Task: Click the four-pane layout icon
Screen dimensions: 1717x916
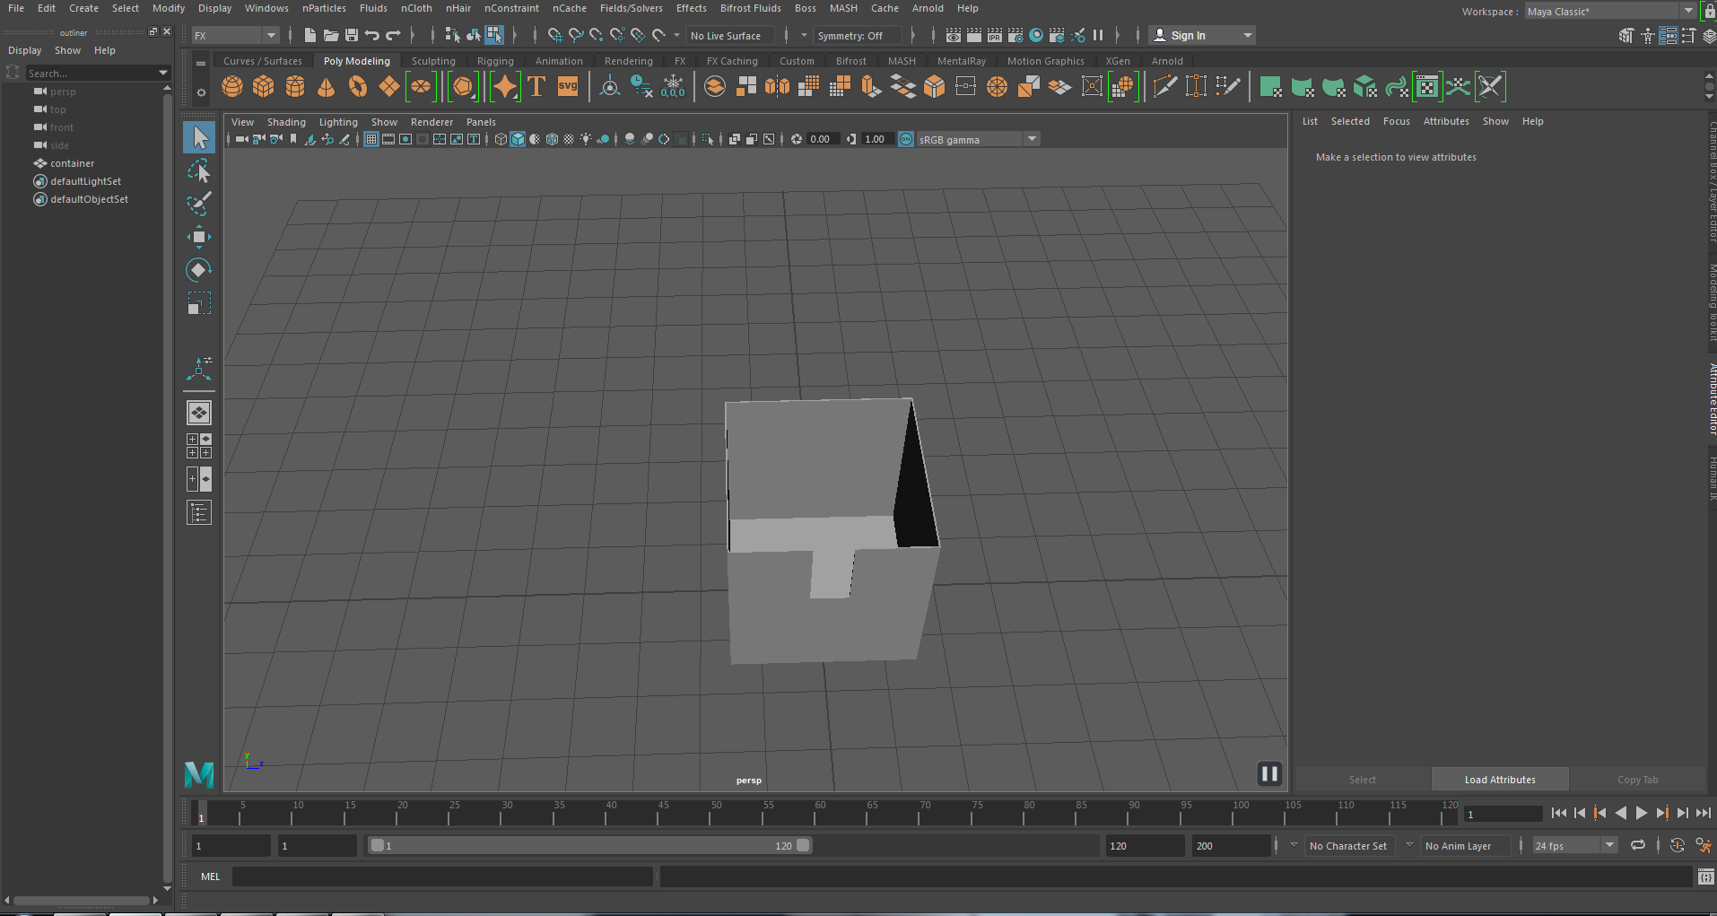Action: 198,446
